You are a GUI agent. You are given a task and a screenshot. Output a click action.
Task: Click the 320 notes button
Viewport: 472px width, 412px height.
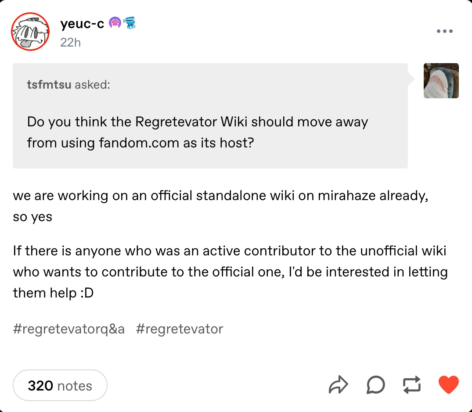pos(60,385)
